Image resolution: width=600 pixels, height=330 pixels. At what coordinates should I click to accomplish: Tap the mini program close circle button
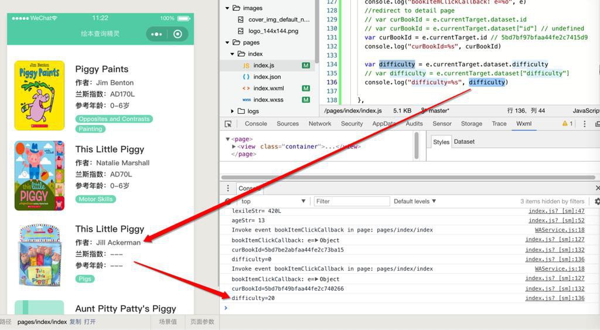(x=178, y=34)
